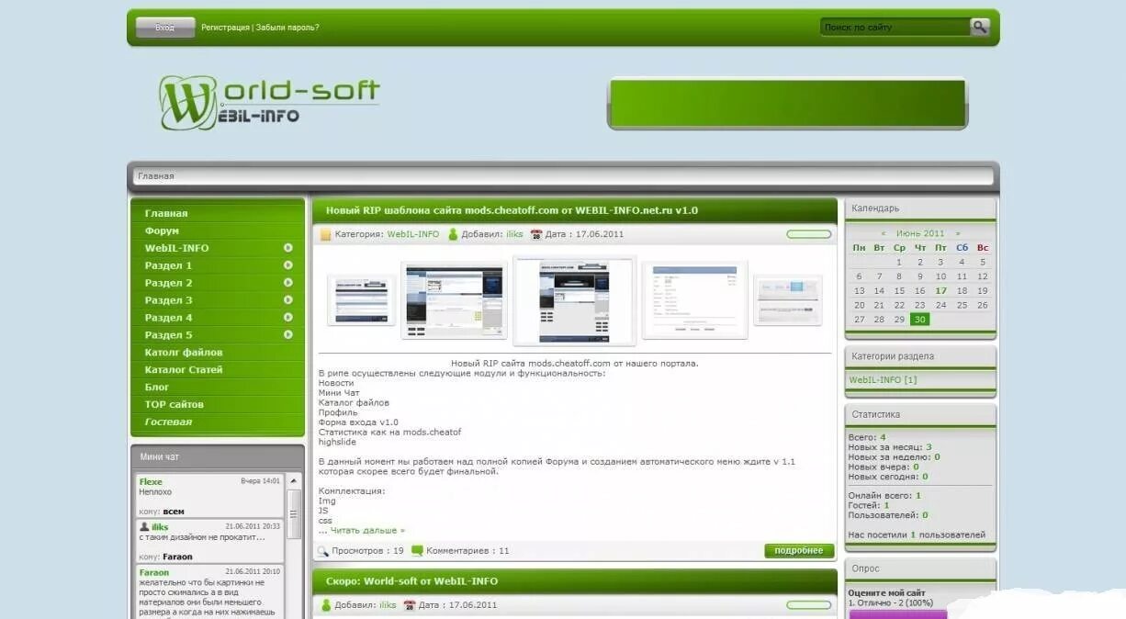The height and width of the screenshot is (619, 1126).
Task: Click the magnifier icon beside Просмотров counter
Action: [321, 550]
